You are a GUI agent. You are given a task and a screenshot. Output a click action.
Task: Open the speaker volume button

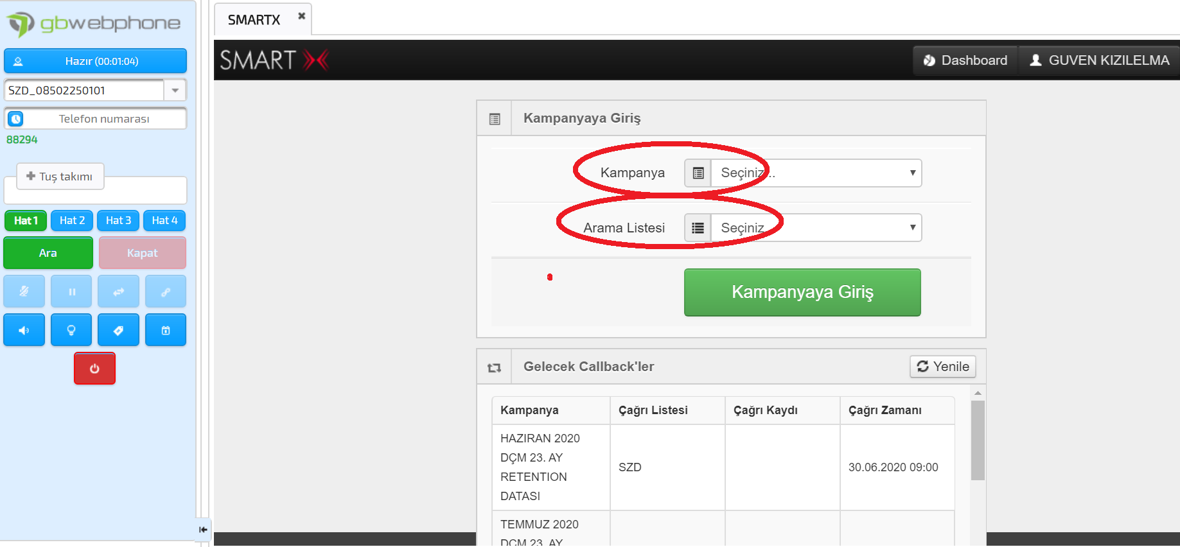[x=24, y=330]
